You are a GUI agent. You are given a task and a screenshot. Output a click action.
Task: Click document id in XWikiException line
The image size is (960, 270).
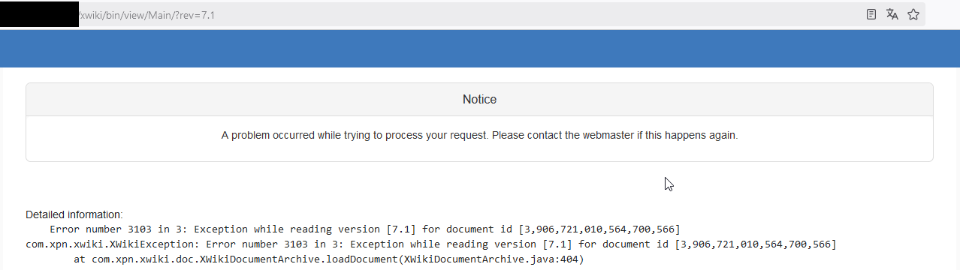(x=756, y=244)
